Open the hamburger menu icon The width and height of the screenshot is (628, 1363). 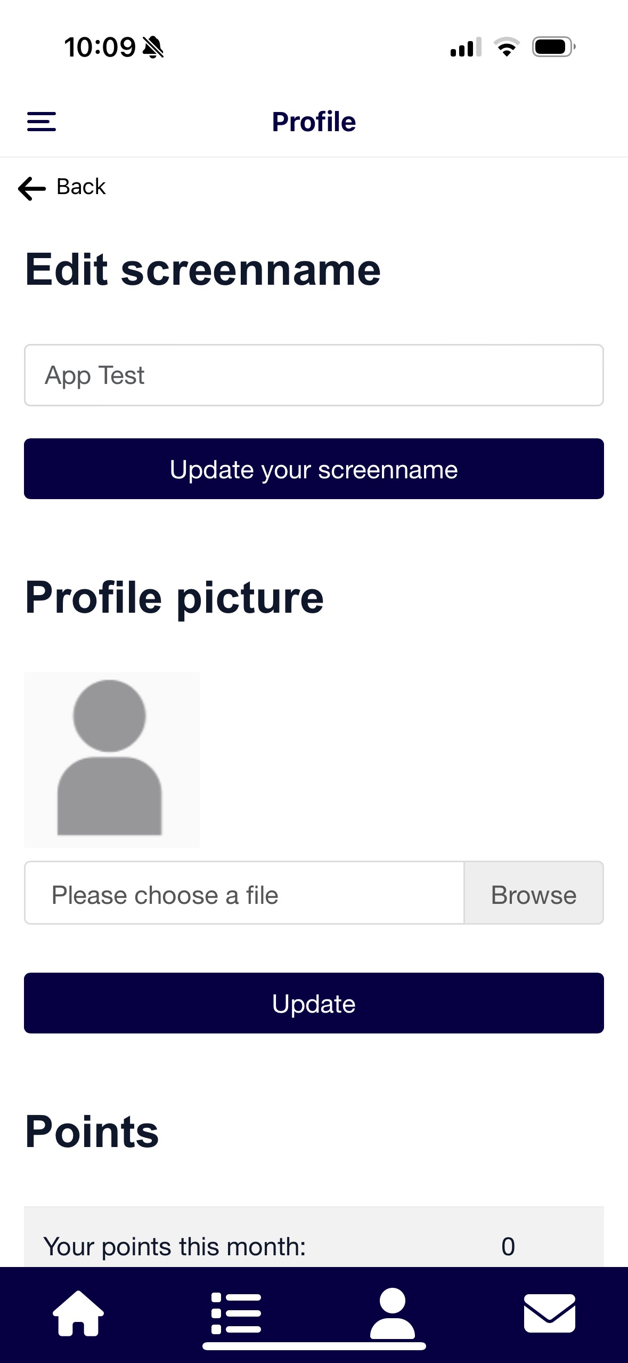[42, 122]
